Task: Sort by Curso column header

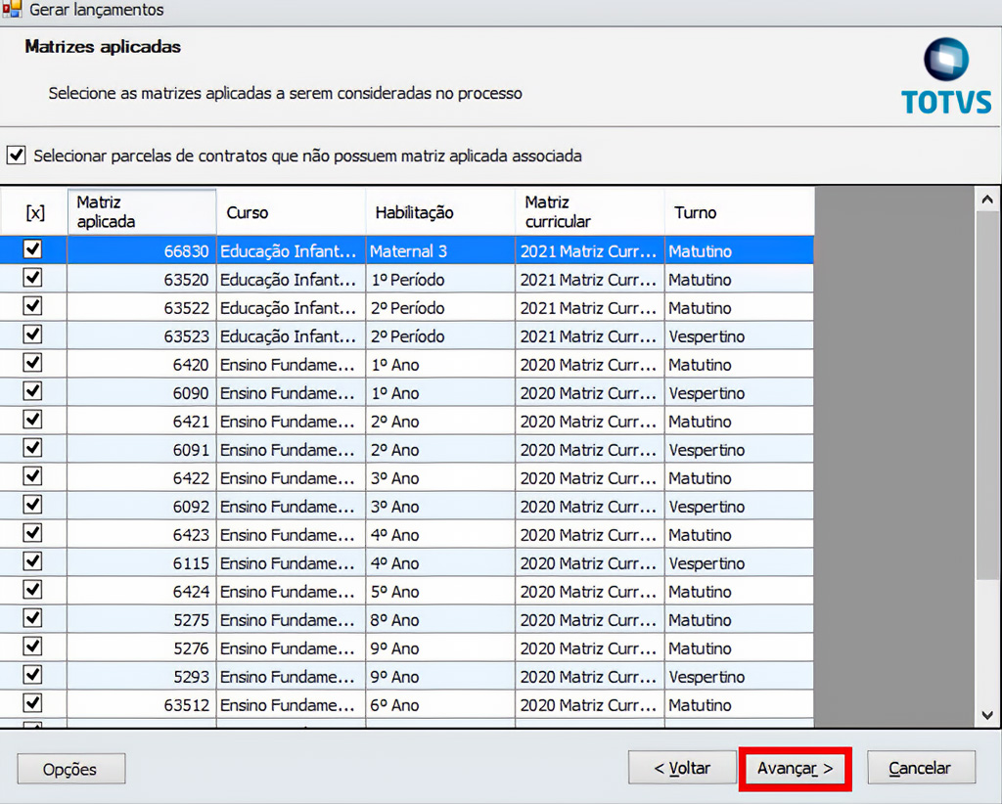Action: coord(291,212)
